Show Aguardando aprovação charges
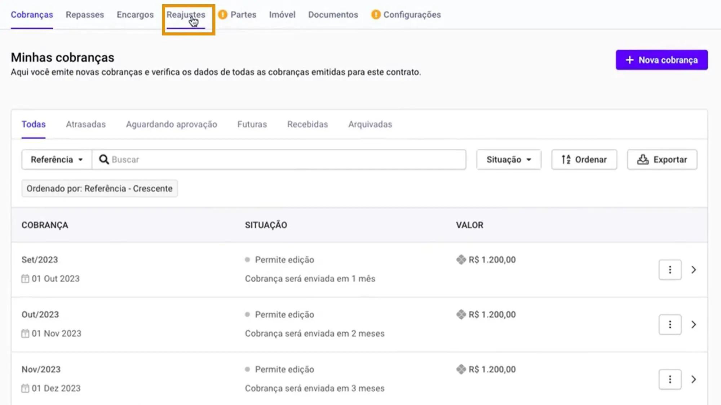This screenshot has width=721, height=405. (x=172, y=124)
